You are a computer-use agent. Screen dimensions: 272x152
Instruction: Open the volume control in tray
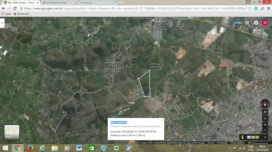[x=244, y=148]
